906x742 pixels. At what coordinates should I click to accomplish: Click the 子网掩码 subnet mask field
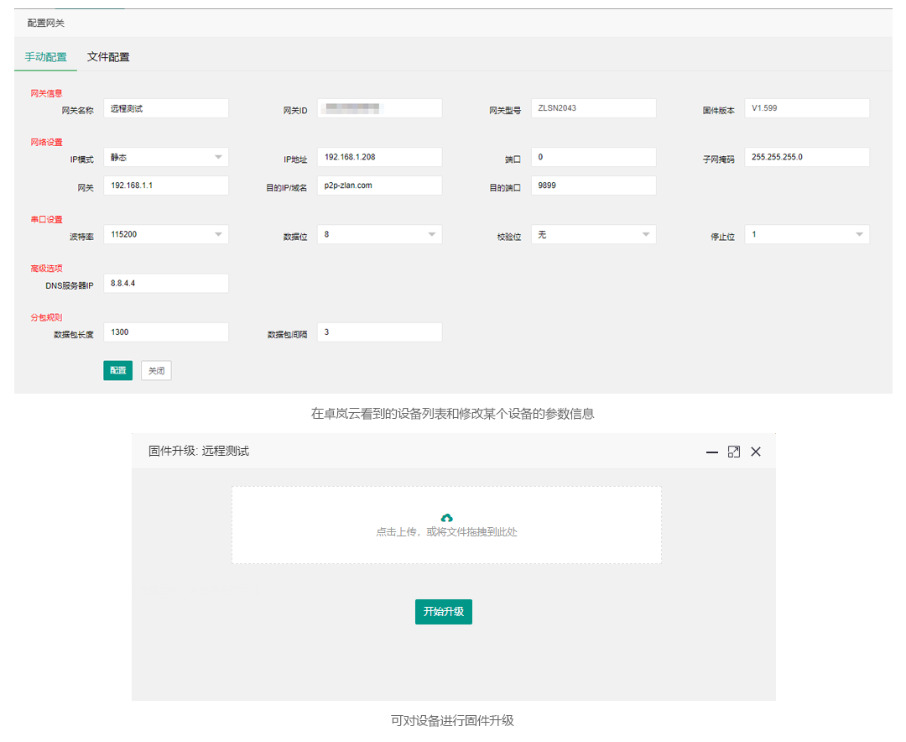click(807, 157)
